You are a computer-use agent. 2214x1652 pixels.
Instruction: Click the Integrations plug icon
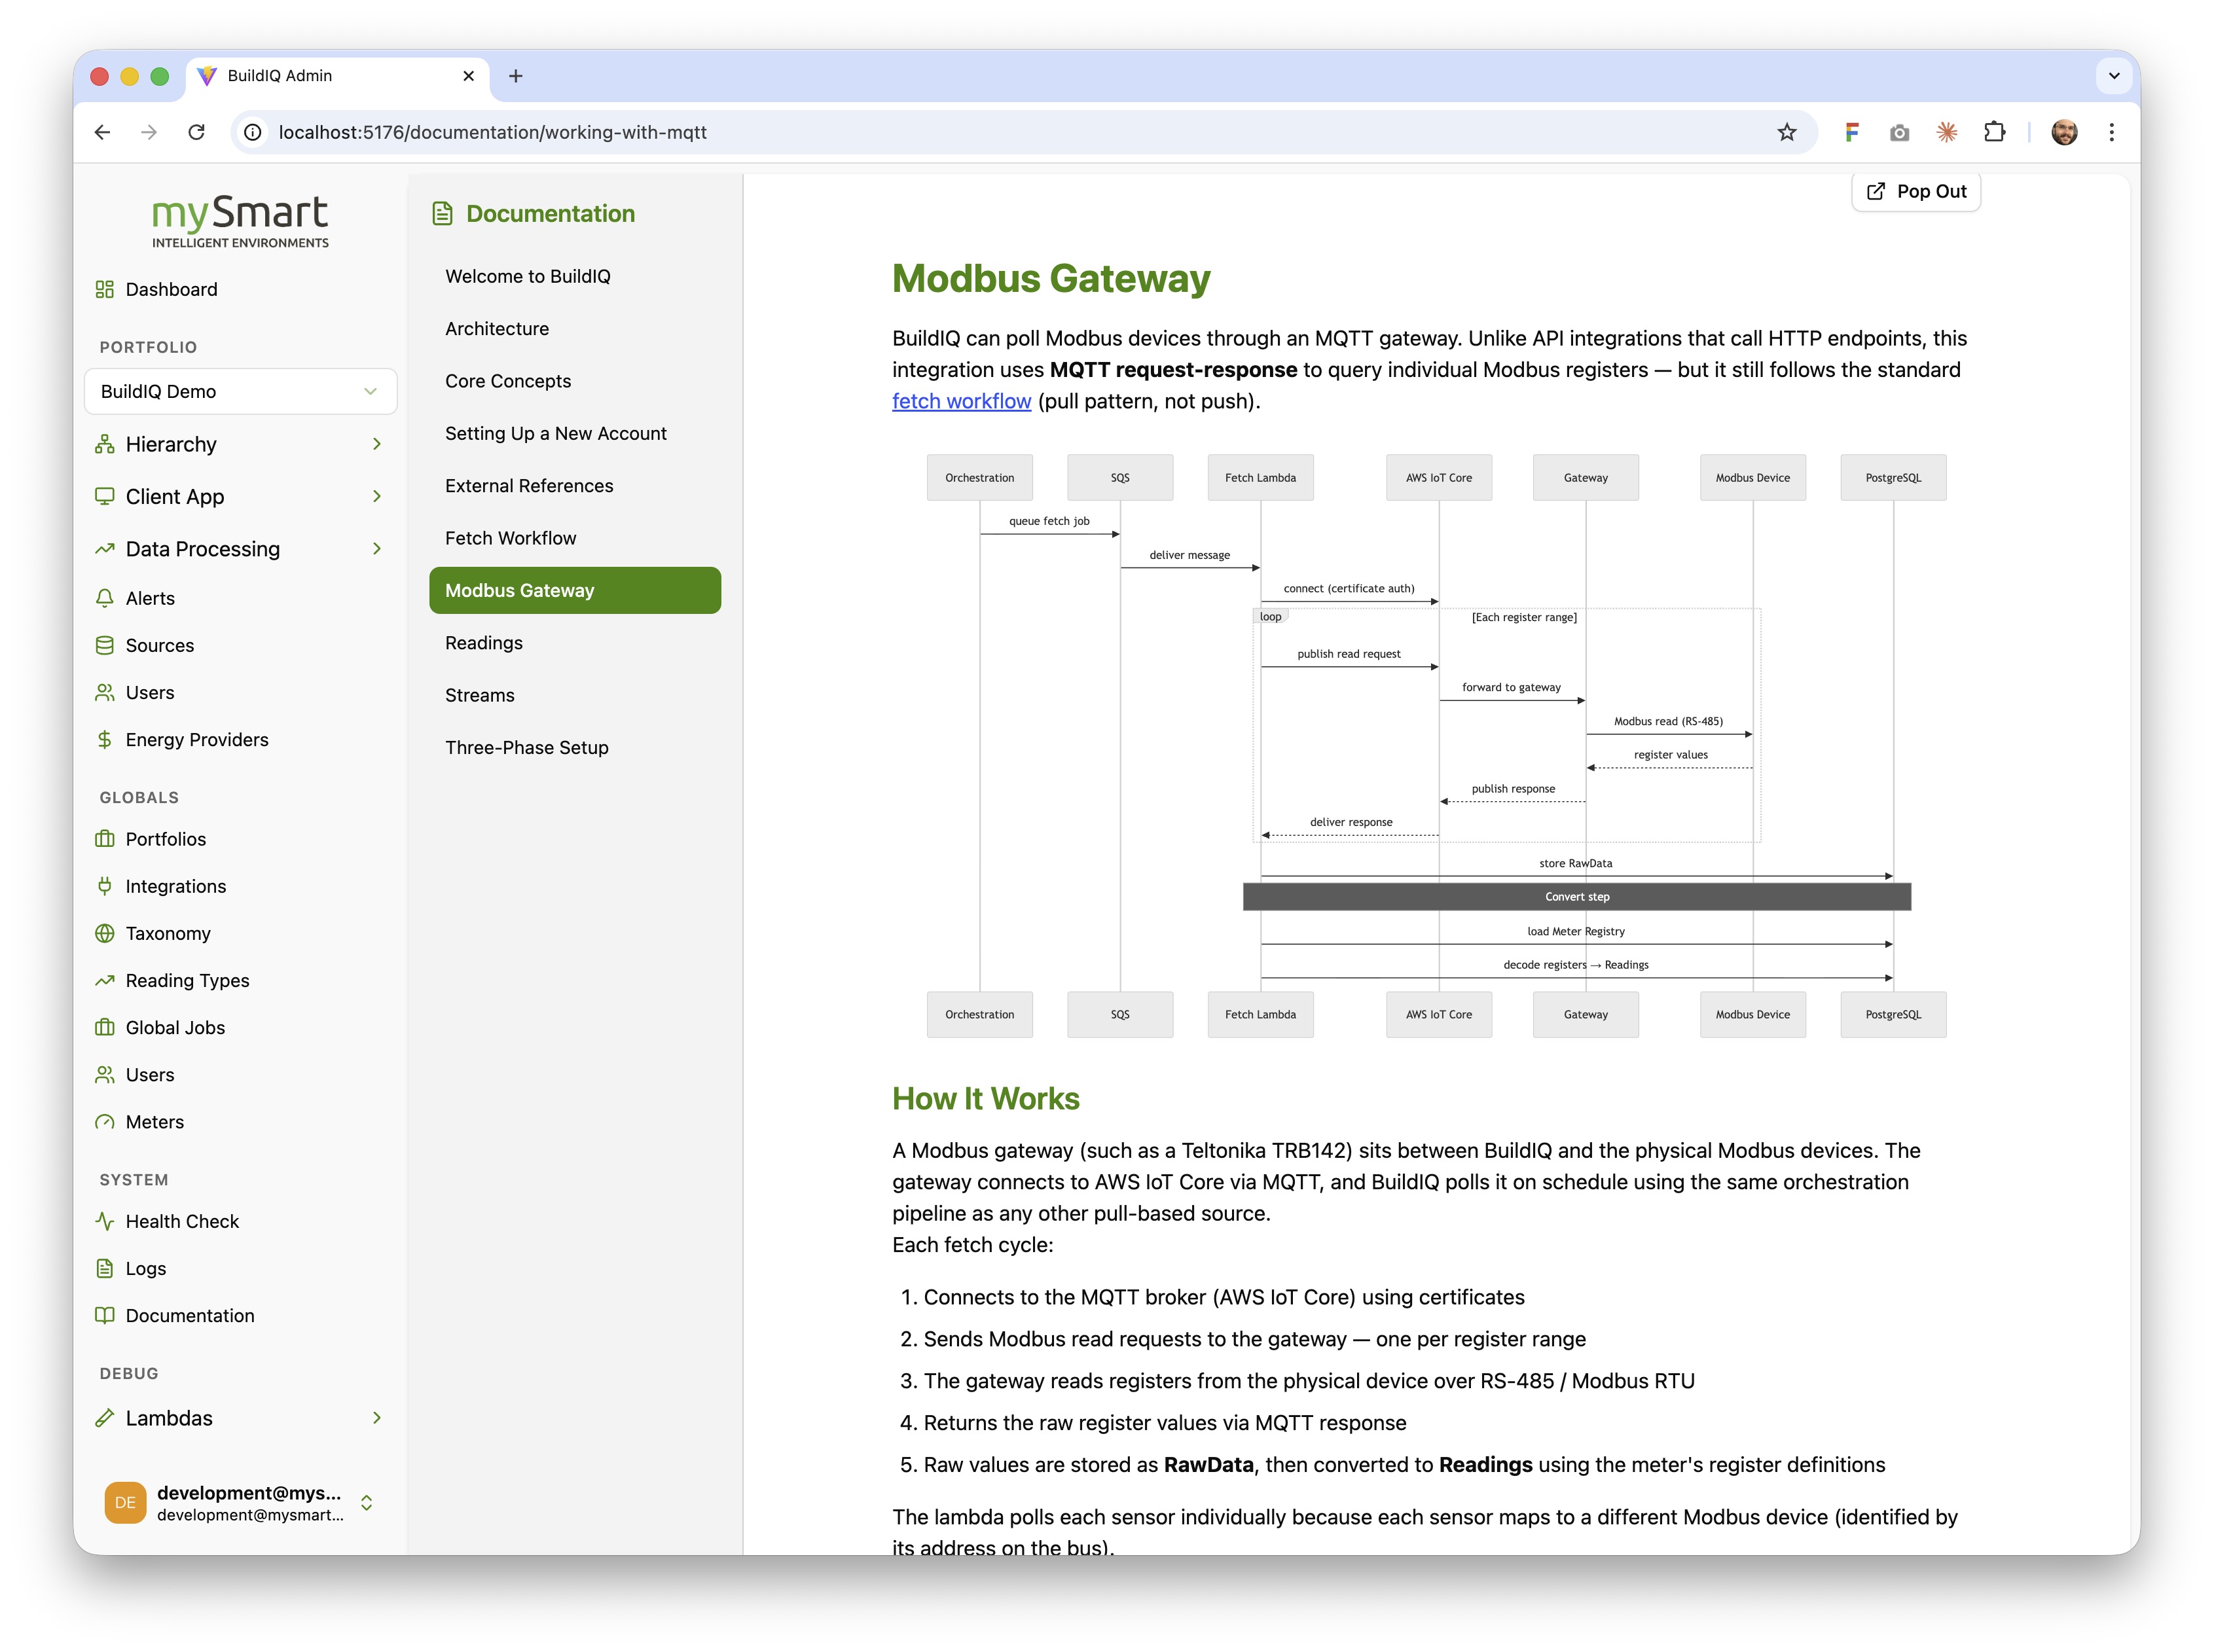(104, 886)
